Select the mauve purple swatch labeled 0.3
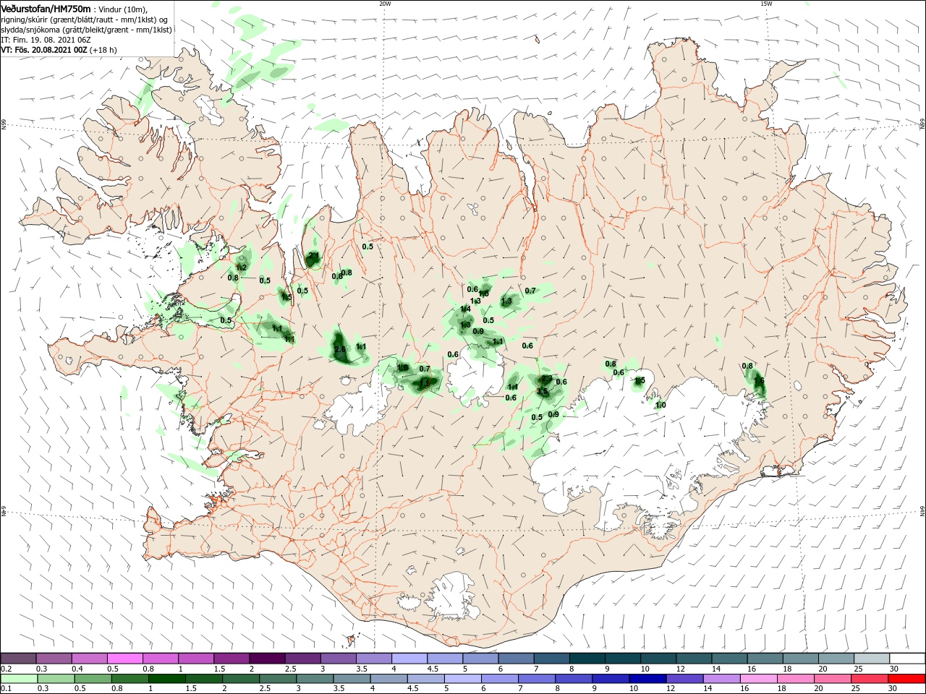 pos(54,659)
